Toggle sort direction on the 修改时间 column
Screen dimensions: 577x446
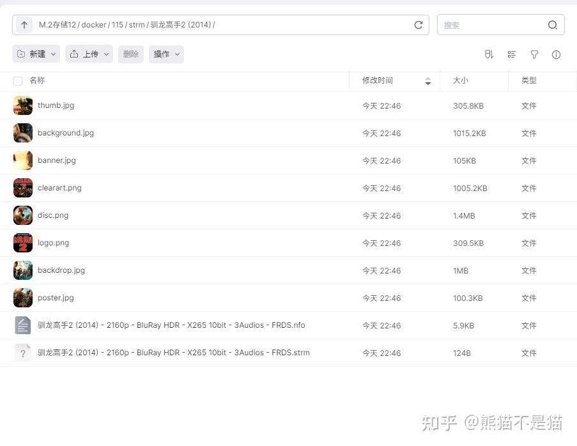click(x=428, y=81)
